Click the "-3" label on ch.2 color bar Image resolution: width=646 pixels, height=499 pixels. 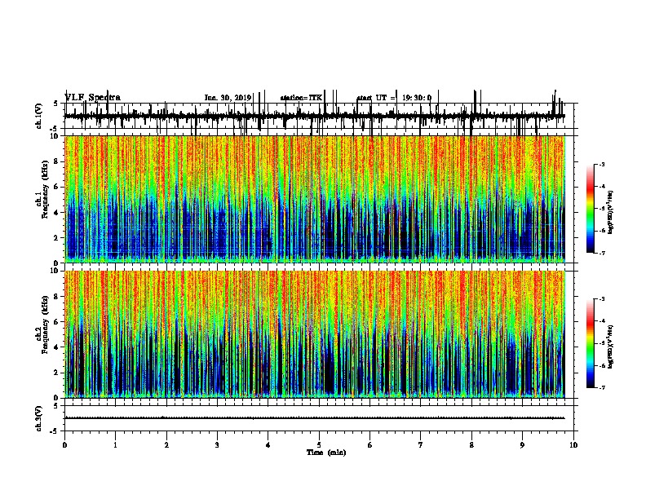point(602,299)
